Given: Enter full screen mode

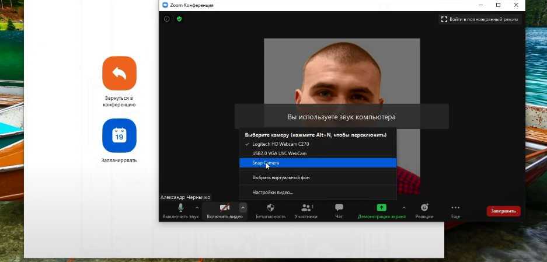Looking at the screenshot, I should (x=479, y=19).
